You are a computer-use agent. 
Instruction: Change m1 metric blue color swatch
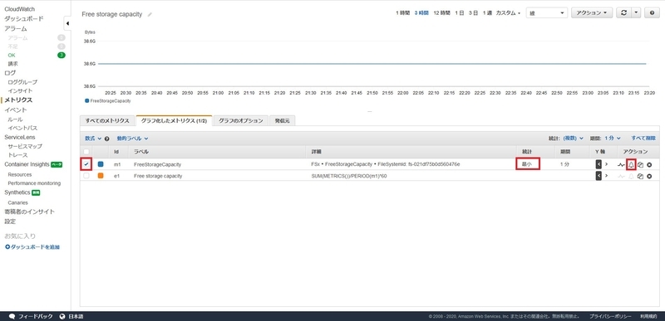coord(101,164)
